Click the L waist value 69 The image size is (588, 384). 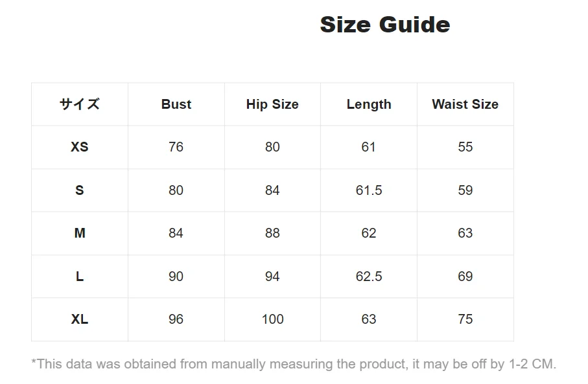pyautogui.click(x=465, y=277)
